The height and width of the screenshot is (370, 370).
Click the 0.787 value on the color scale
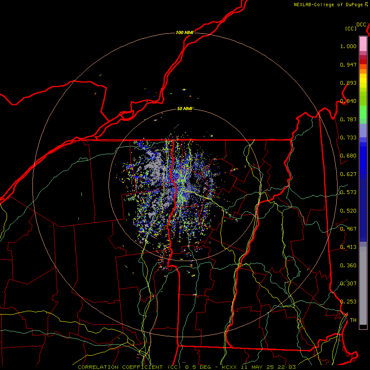(348, 119)
